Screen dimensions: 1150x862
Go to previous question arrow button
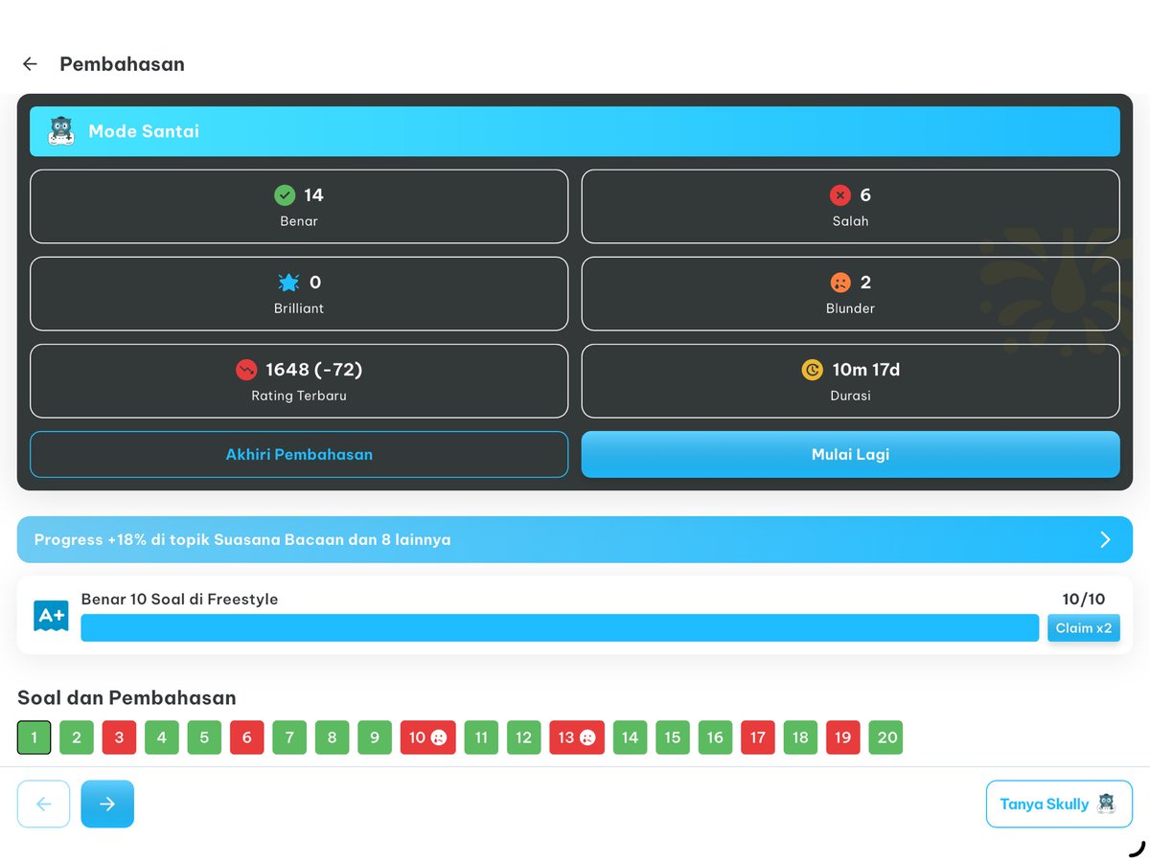pos(43,804)
